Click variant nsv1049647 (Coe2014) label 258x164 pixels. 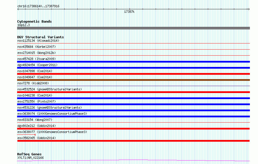point(35,77)
